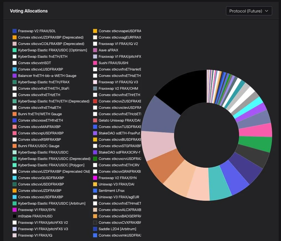Click the magenta Fraxswap V2 FRAX/SYN swatch

[x=95, y=178]
